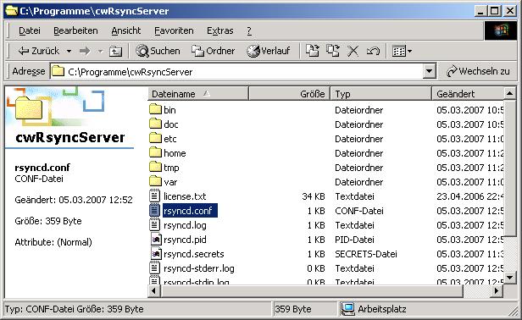The height and width of the screenshot is (320, 522).
Task: Open the ? help menu
Action: 249,31
